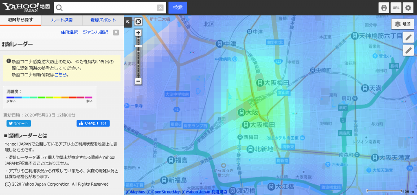The height and width of the screenshot is (195, 417).
Task: Open the こちら coronavirus info link
Action: tap(61, 75)
